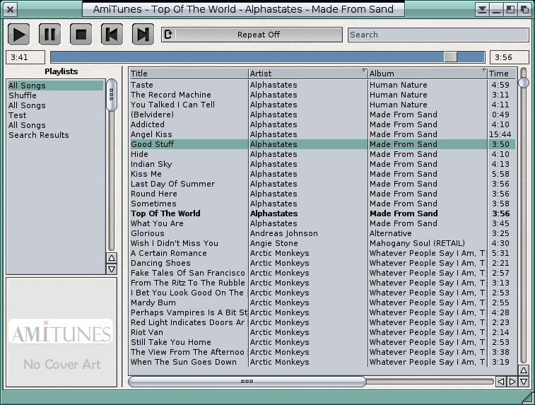Screen dimensions: 535x405
Task: Select the song Round Here
Action: tap(322, 194)
